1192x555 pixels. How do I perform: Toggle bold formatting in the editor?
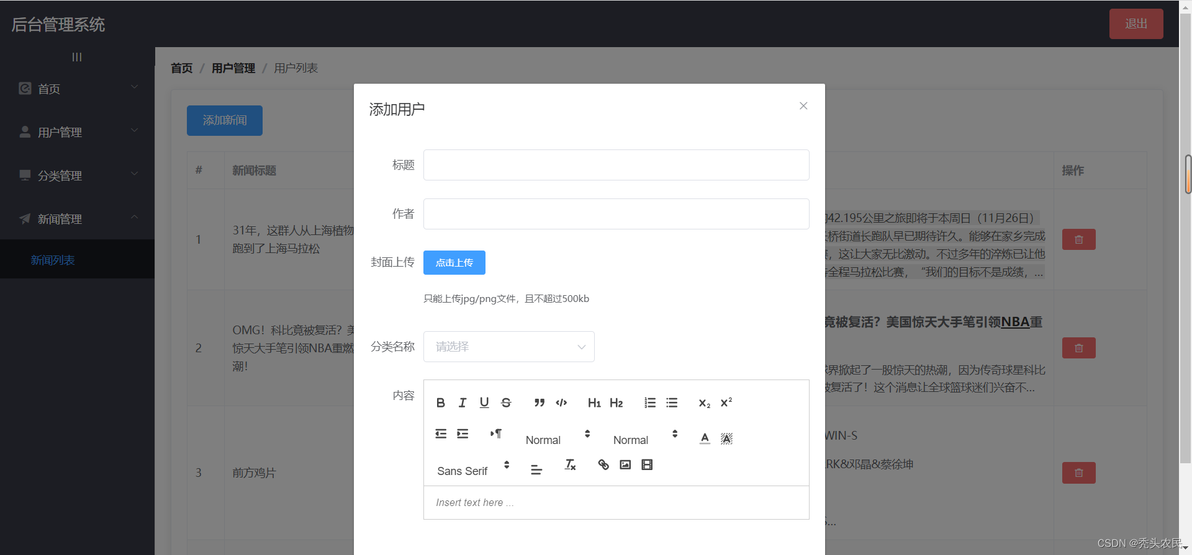[441, 402]
